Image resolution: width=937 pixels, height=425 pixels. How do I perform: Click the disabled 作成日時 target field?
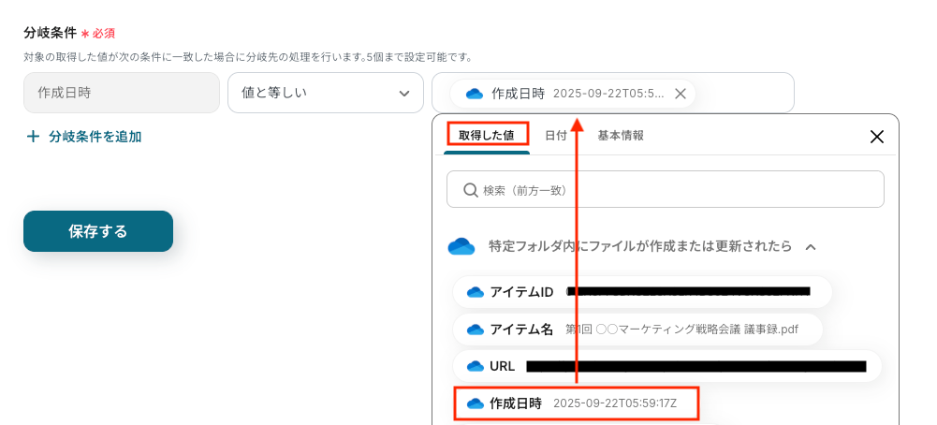click(122, 93)
